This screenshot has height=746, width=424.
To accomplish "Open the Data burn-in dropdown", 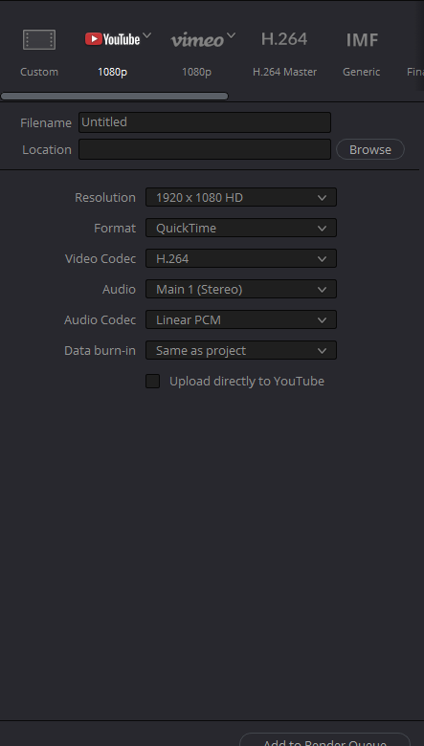I will [x=241, y=350].
